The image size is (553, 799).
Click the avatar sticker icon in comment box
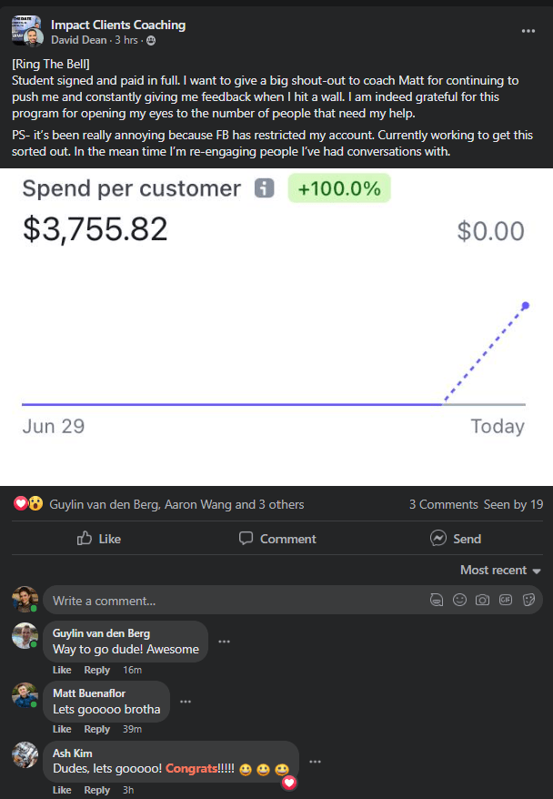[x=437, y=601]
